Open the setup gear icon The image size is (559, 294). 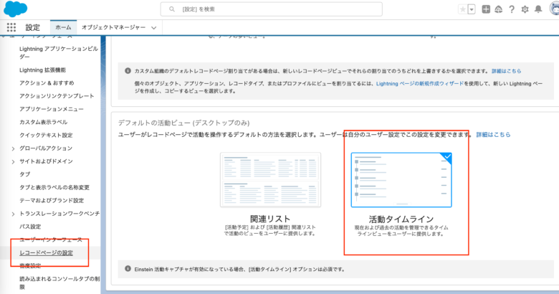point(525,9)
